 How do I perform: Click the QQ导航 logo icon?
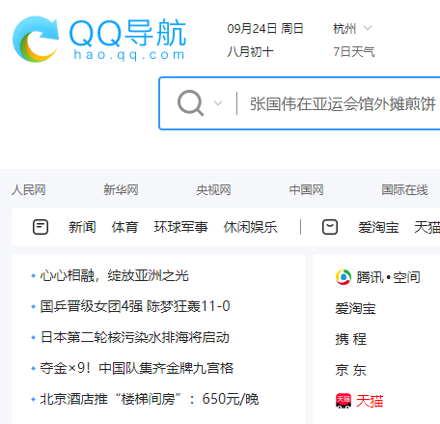(36, 39)
